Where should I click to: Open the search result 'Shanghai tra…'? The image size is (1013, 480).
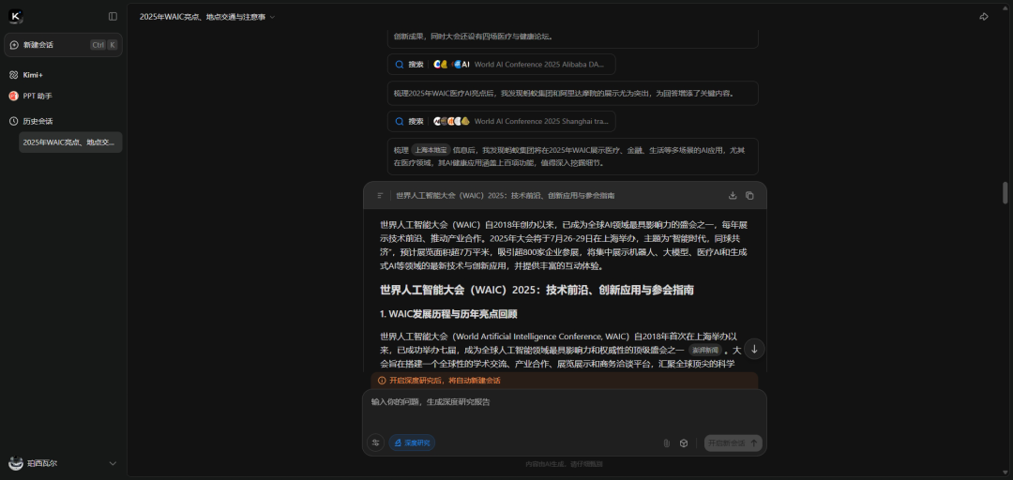pos(501,122)
